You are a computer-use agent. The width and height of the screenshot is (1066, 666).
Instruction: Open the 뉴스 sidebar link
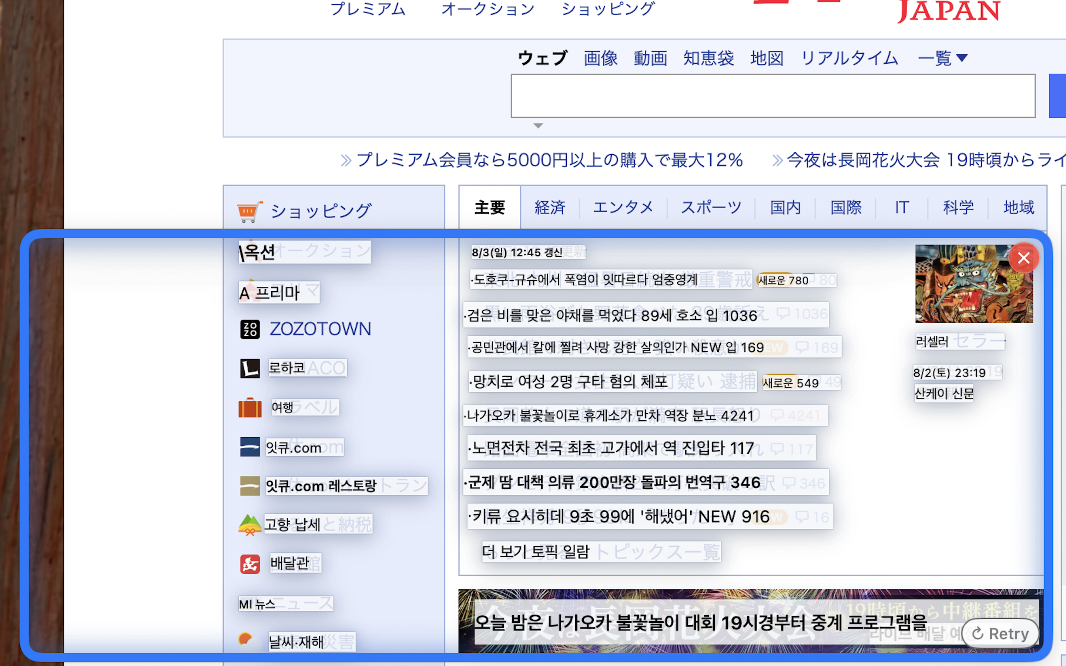point(286,603)
